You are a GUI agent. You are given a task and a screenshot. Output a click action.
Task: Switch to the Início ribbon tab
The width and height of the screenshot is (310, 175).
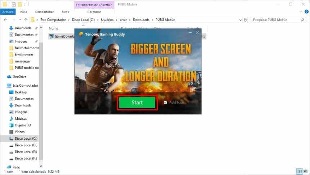coord(23,12)
